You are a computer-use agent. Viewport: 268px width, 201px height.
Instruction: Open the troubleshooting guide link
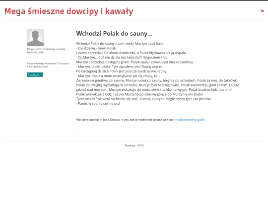pos(190,120)
